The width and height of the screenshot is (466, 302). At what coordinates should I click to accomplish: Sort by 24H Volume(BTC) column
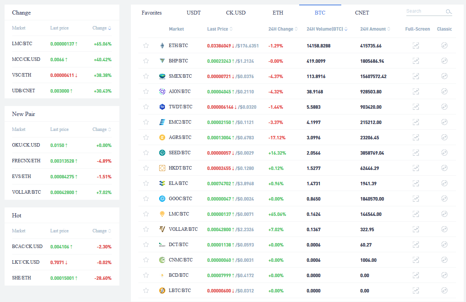pyautogui.click(x=327, y=29)
